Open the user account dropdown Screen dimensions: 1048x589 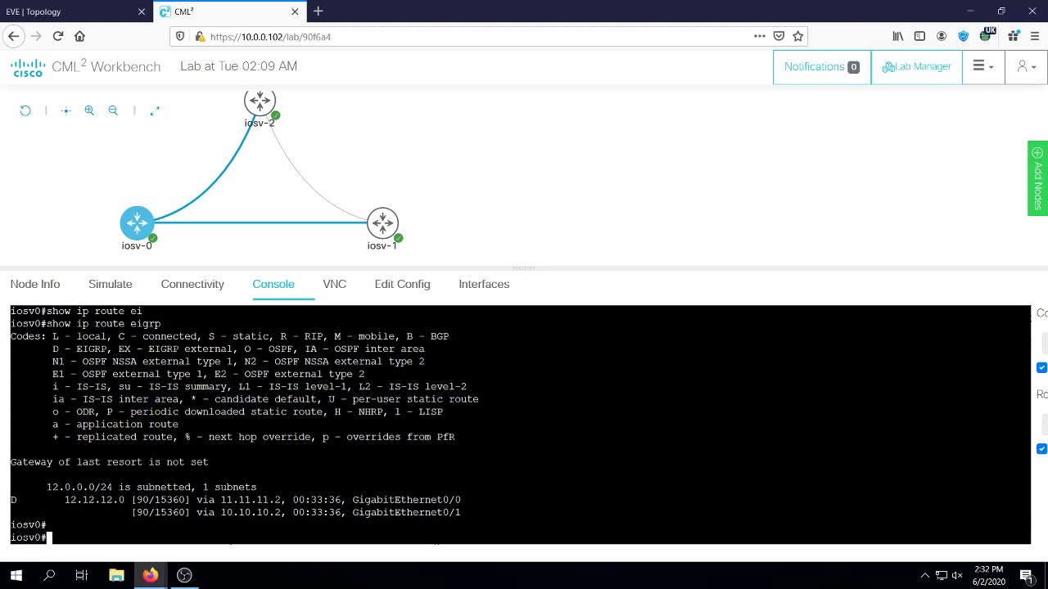pyautogui.click(x=1026, y=67)
